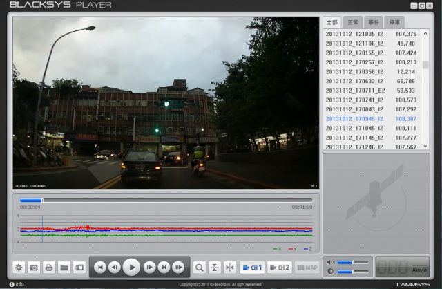Close the Blacksys Player window

click(430, 6)
